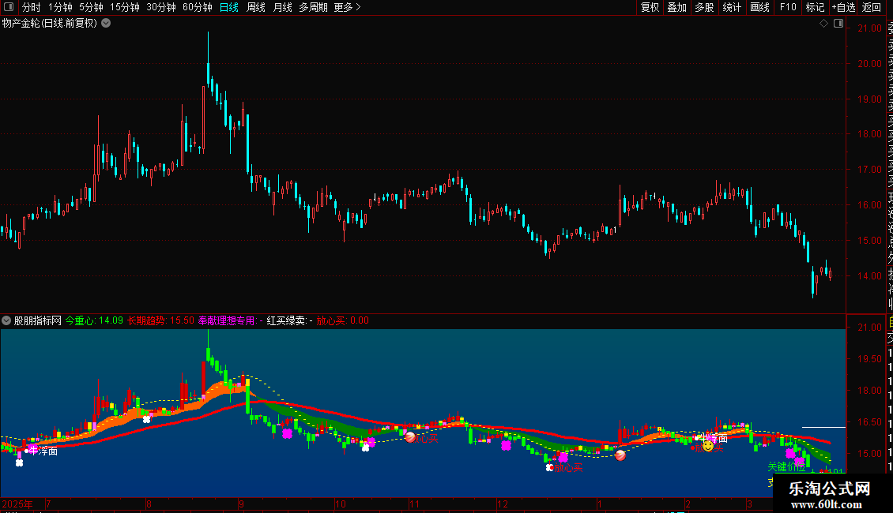
Task: Click the 股朋指标网 indicator name
Action: (38, 320)
